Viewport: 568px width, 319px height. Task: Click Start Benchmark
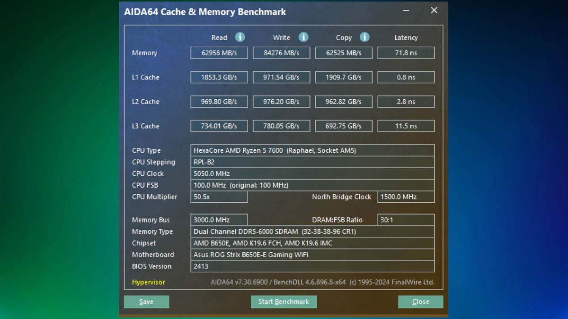point(284,302)
